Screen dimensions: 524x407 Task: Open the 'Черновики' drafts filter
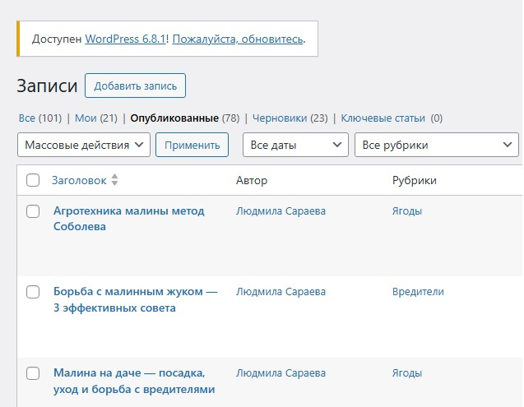[x=280, y=118]
